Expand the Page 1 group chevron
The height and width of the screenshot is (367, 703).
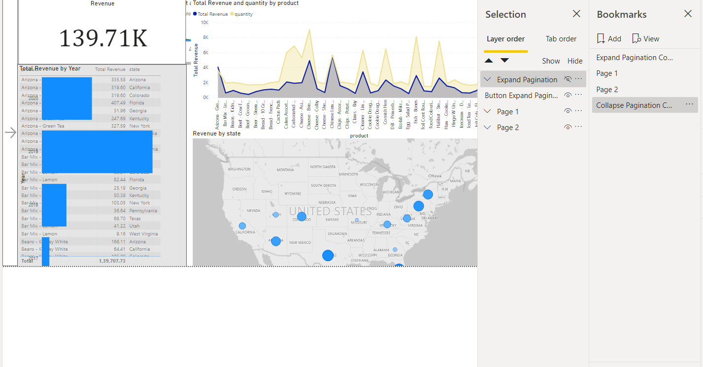488,111
